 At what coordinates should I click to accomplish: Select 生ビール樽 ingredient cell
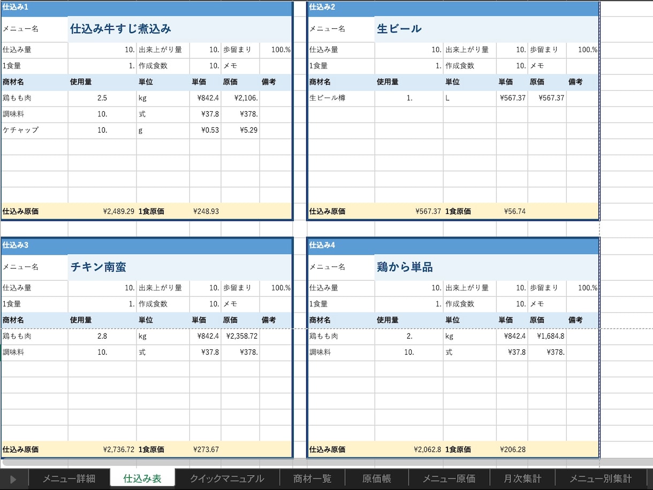[x=341, y=98]
